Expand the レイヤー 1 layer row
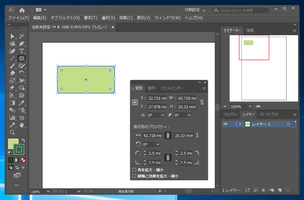The image size is (304, 200). point(240,124)
